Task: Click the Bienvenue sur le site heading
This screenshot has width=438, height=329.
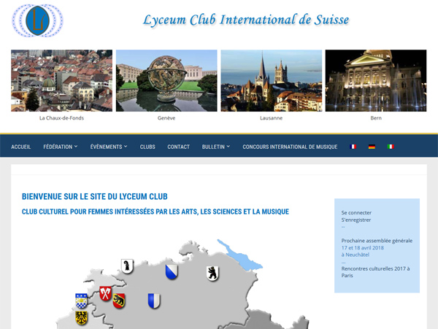Action: click(x=95, y=196)
